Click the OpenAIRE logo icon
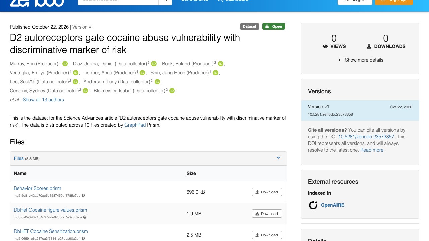The width and height of the screenshot is (429, 241). 313,205
